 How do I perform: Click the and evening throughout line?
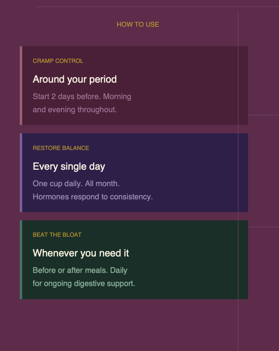coord(74,110)
